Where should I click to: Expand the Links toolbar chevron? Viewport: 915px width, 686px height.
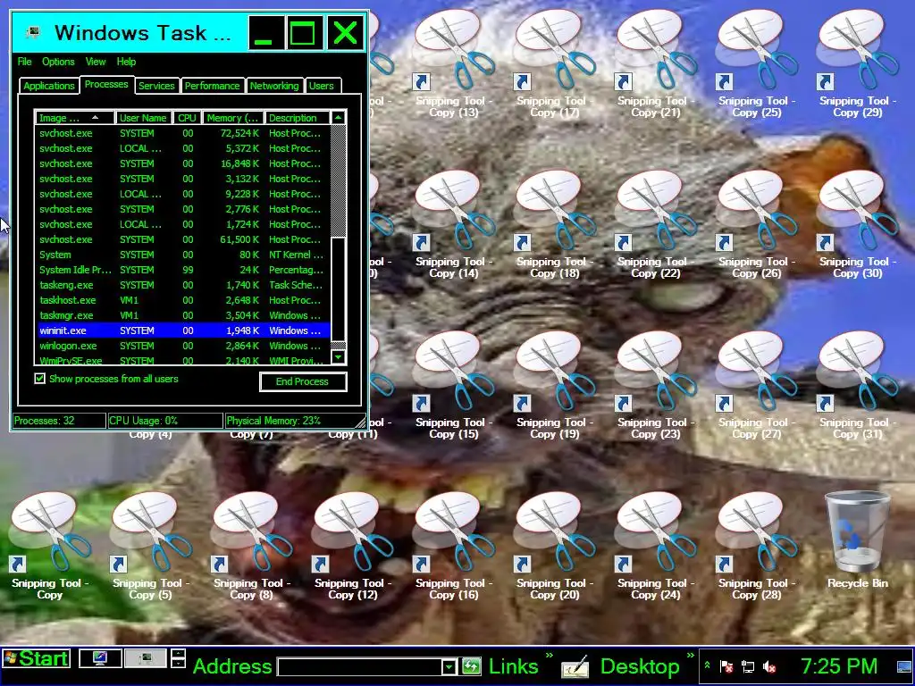point(550,657)
